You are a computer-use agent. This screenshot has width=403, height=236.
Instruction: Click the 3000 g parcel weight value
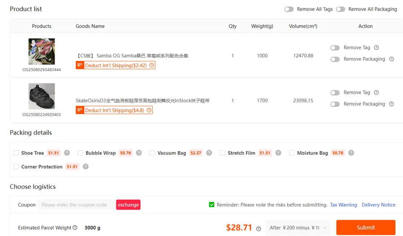pos(93,228)
